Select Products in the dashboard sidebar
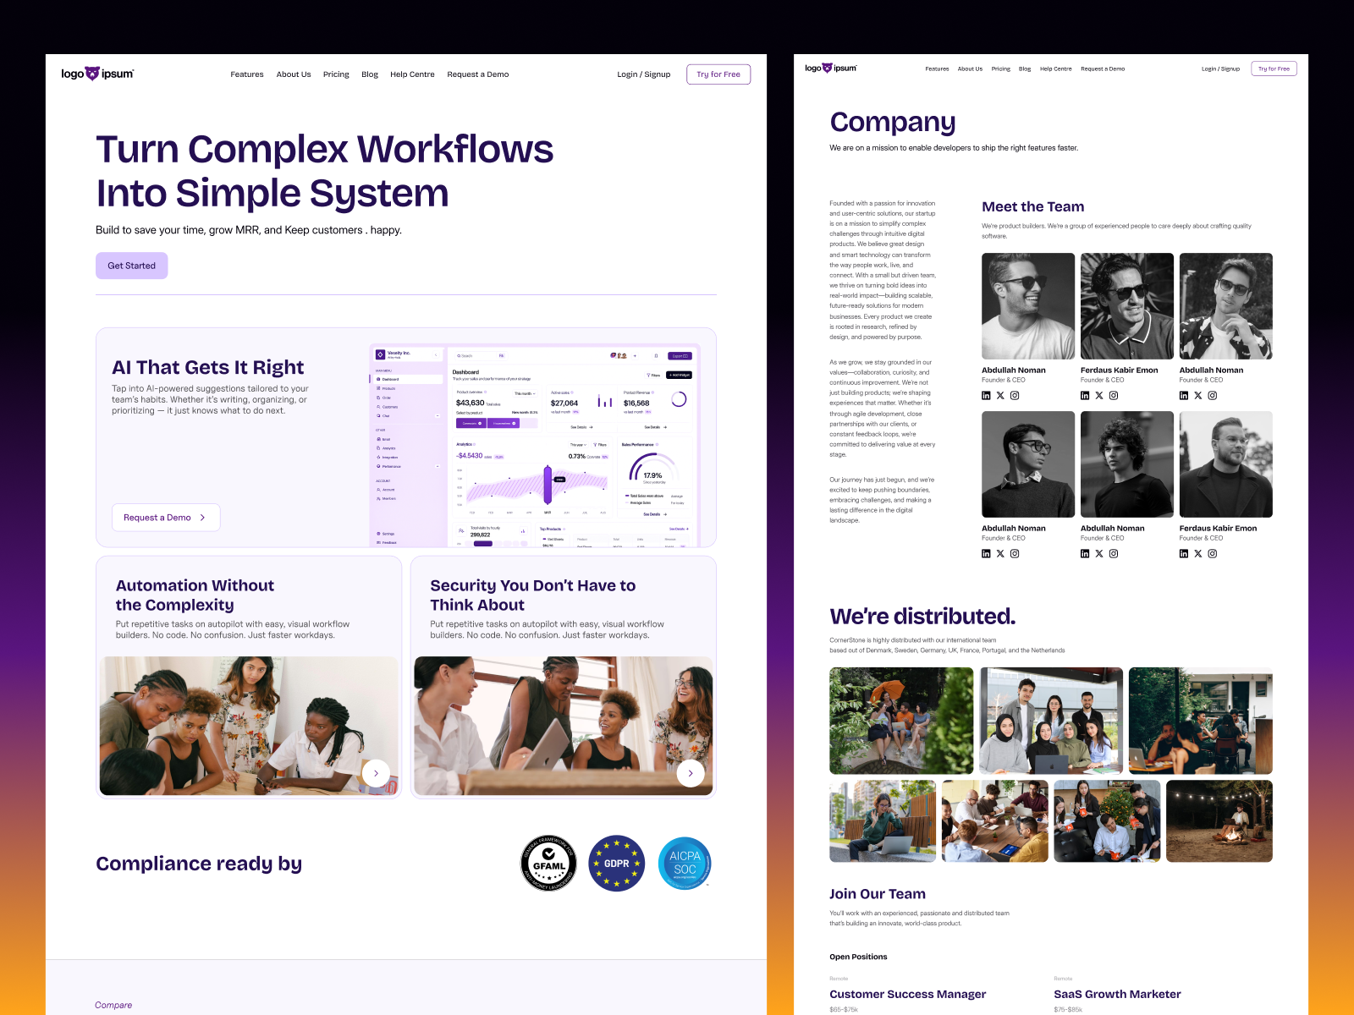 pyautogui.click(x=386, y=388)
